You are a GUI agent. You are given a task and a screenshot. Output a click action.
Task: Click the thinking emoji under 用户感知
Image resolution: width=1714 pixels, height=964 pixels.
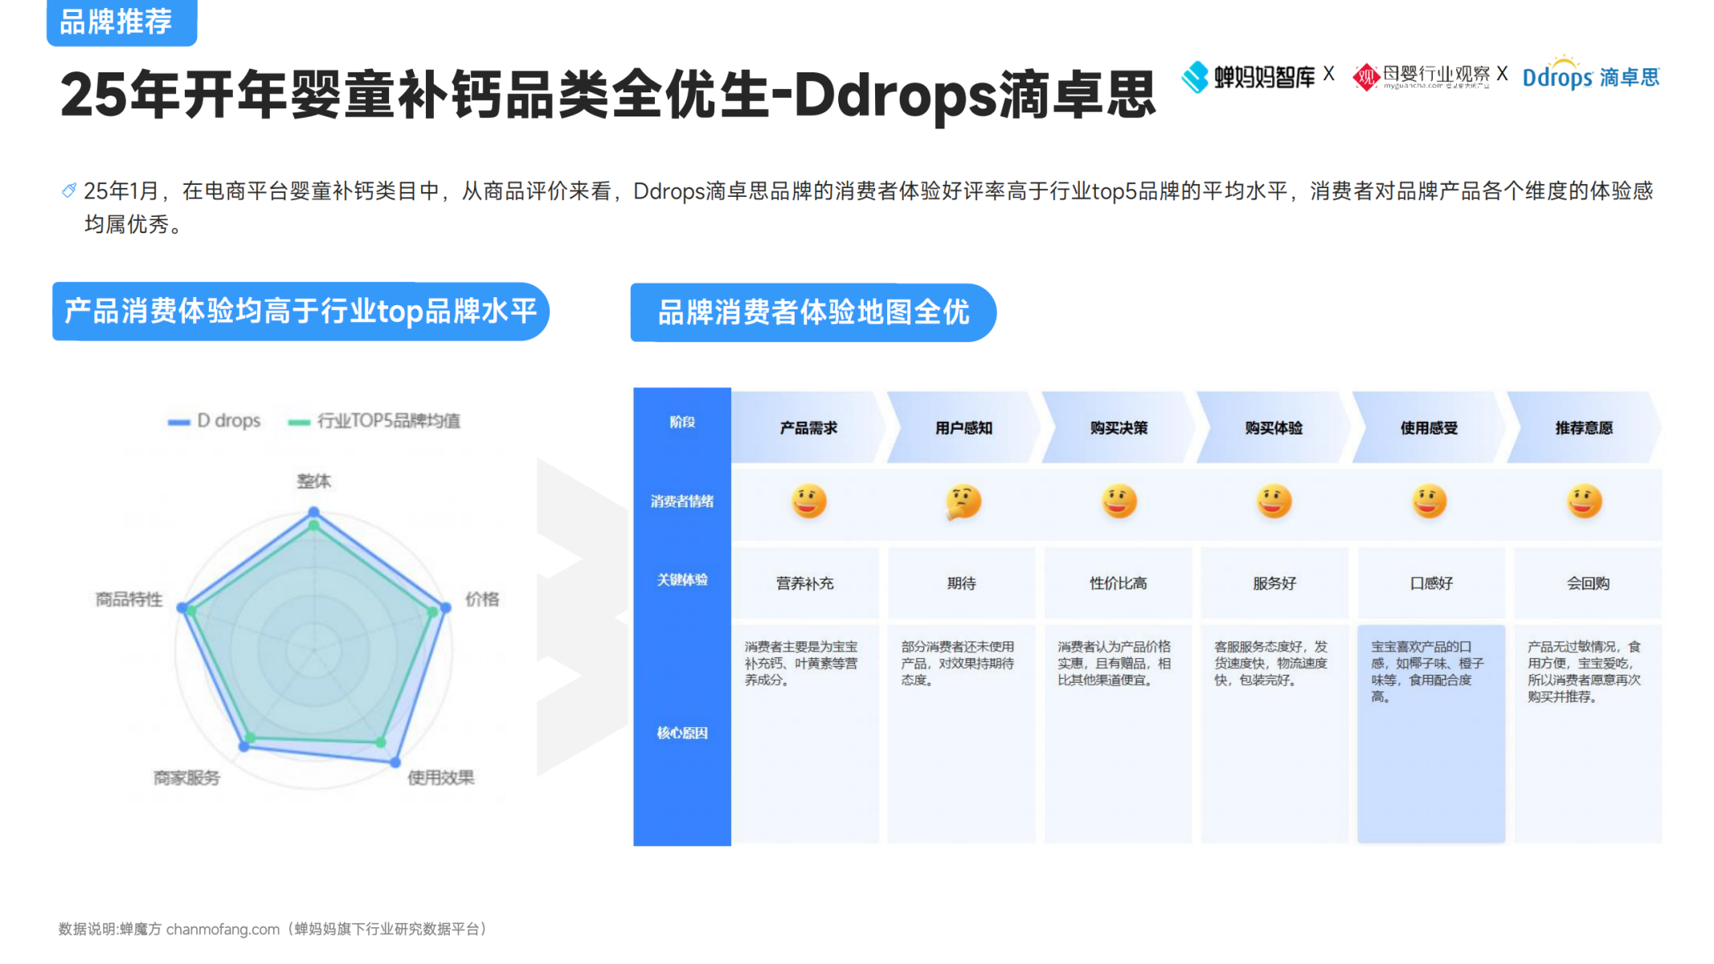coord(963,503)
